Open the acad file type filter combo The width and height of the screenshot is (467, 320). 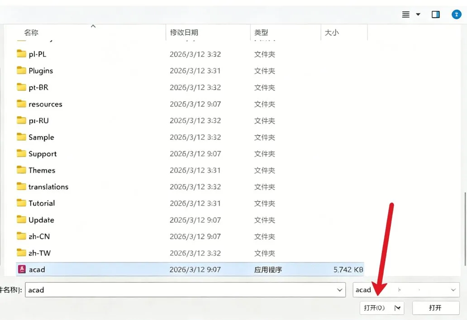406,290
